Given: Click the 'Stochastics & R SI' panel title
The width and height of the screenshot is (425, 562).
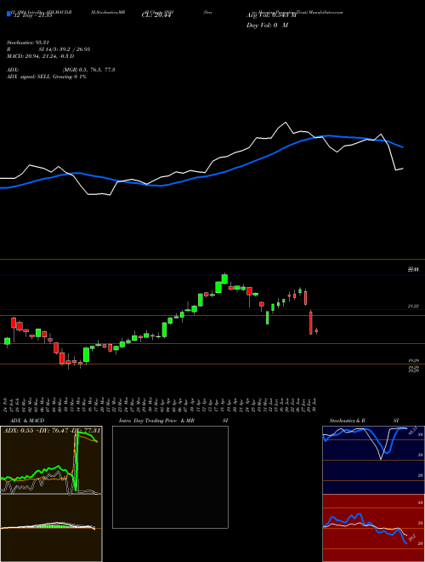Looking at the screenshot, I should pyautogui.click(x=364, y=421).
